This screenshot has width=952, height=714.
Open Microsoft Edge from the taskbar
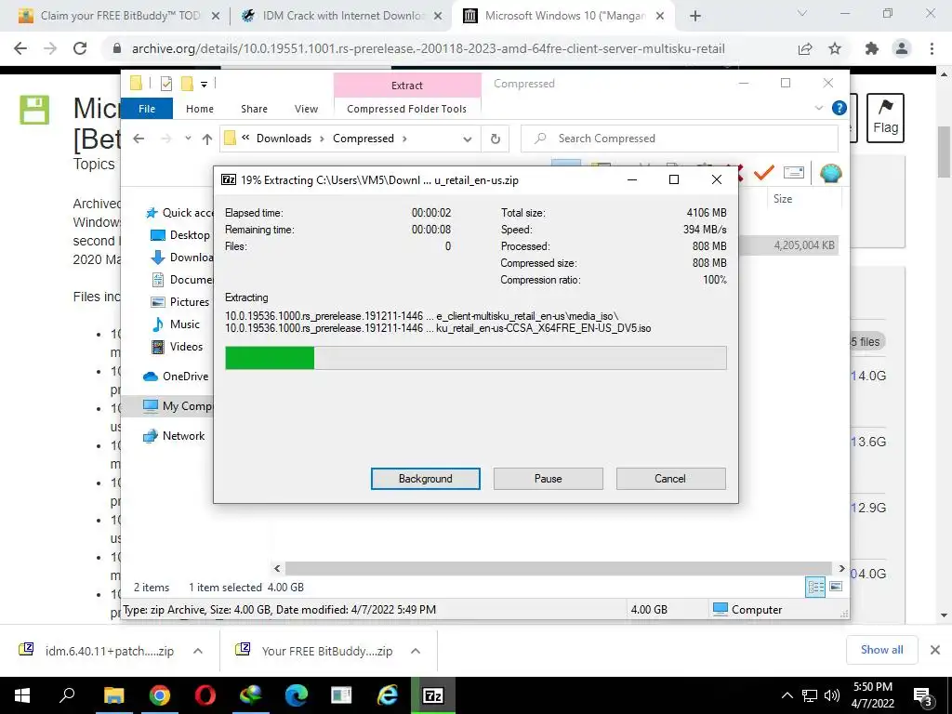[x=297, y=695]
